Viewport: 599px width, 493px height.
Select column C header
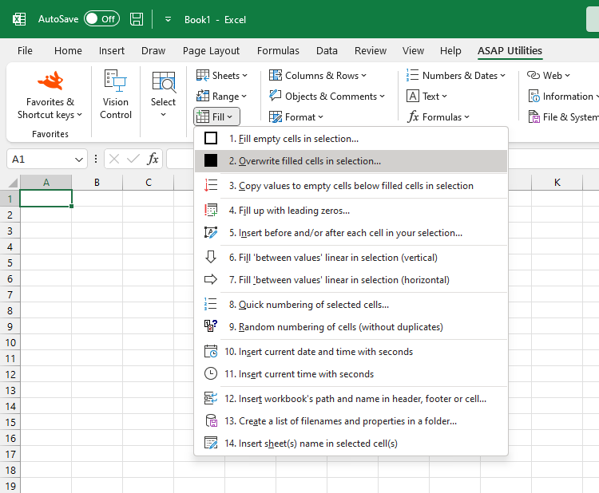pos(149,183)
